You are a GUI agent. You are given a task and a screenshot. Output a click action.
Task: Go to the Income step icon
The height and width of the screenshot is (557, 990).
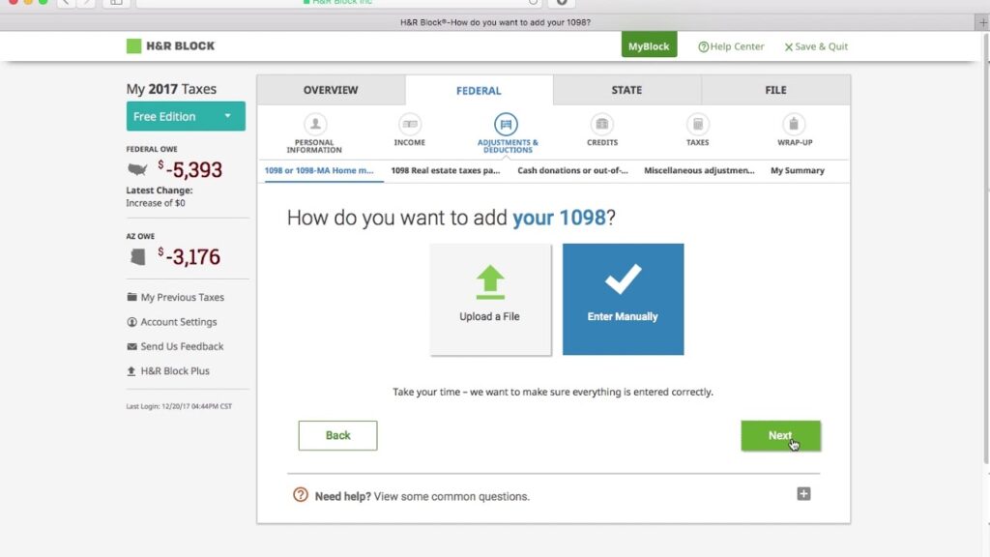coord(410,124)
